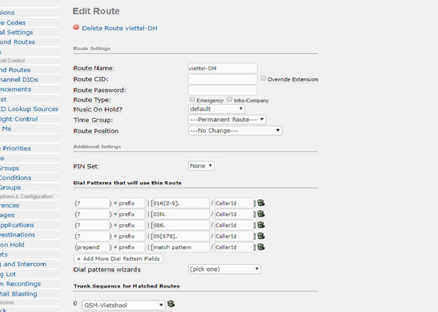Delete the GSM-Vietshool trunk entry

coord(171,304)
